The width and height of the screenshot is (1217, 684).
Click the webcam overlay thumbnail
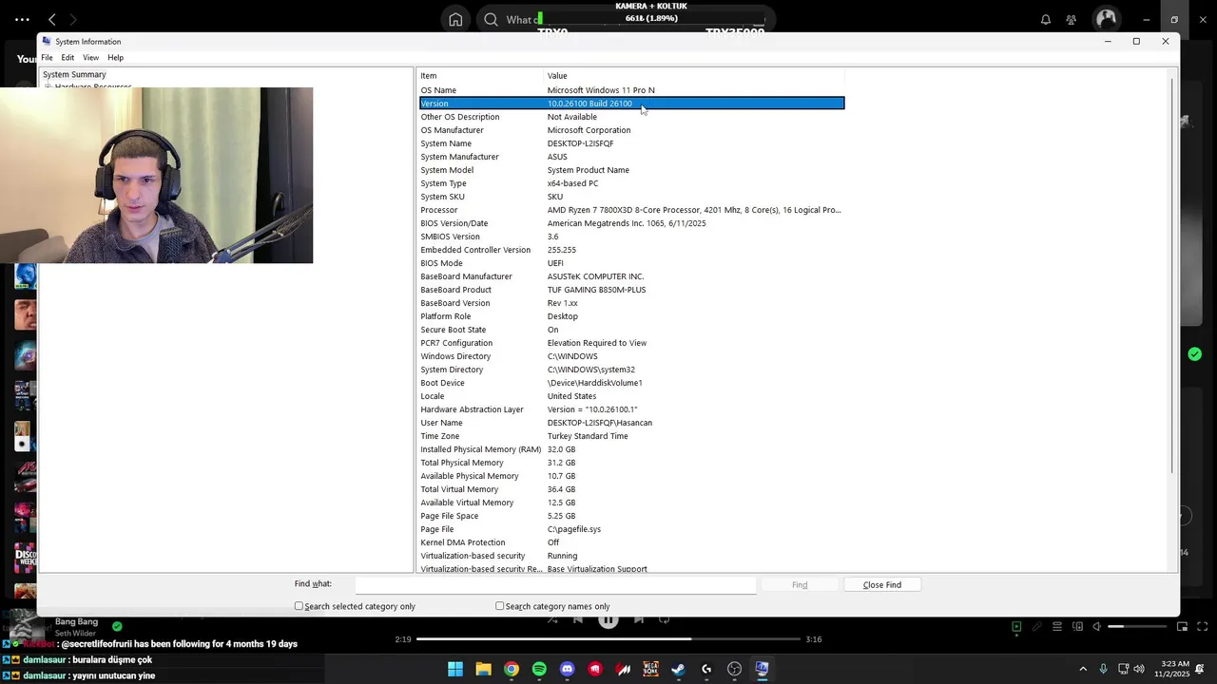156,176
